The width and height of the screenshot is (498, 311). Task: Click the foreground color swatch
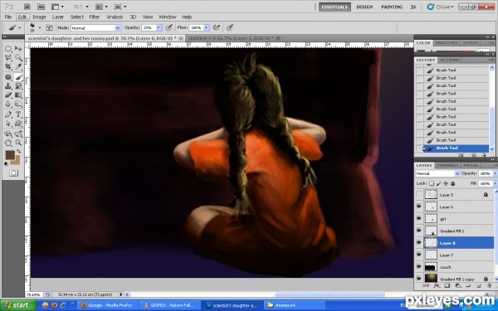(x=10, y=155)
